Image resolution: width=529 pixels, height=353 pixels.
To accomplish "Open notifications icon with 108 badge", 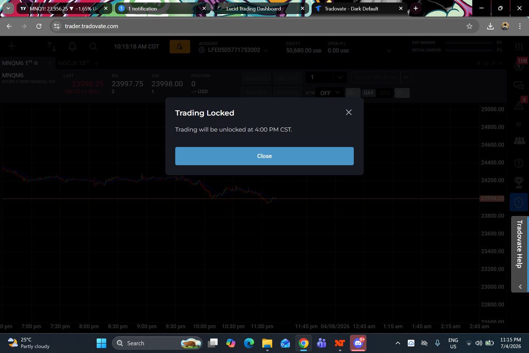I will (519, 65).
